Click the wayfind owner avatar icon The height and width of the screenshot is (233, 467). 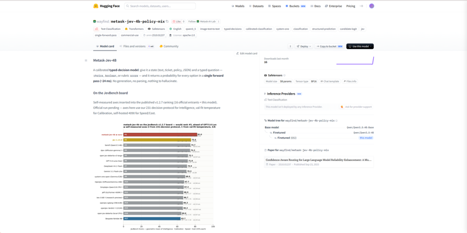[x=94, y=22]
